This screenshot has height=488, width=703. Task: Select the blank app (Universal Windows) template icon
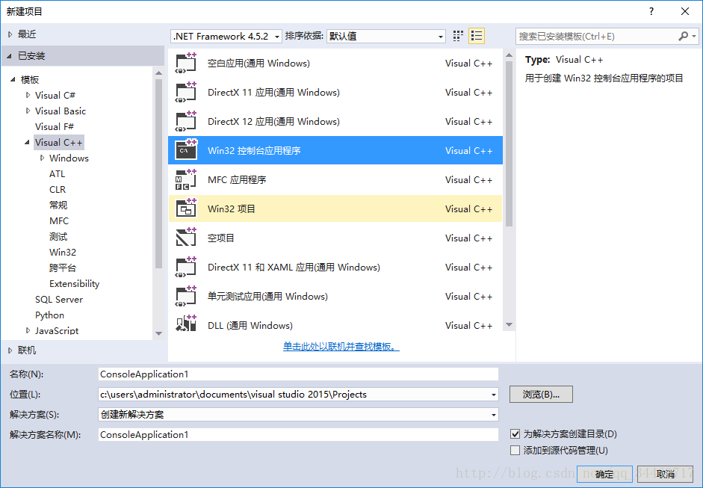pos(185,64)
